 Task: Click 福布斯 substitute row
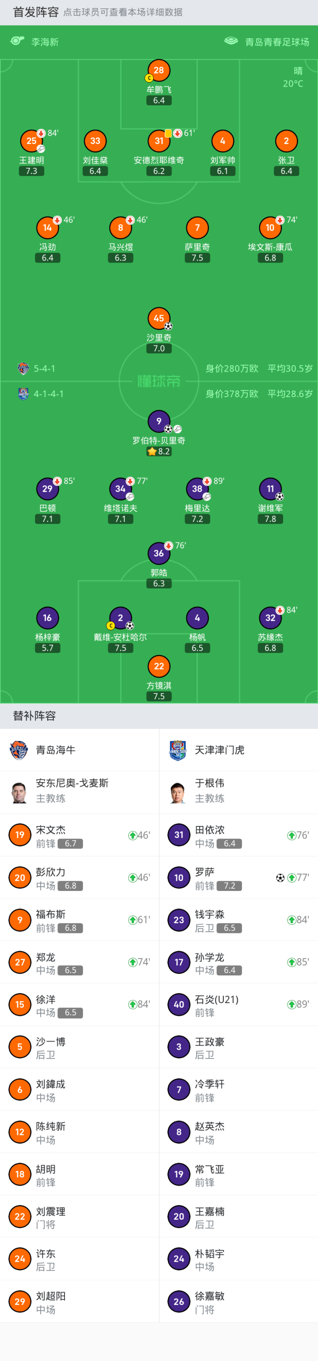[x=79, y=920]
